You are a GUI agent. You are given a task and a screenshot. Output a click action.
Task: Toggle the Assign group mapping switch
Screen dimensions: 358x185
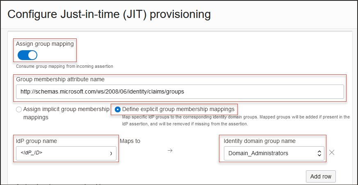[27, 55]
